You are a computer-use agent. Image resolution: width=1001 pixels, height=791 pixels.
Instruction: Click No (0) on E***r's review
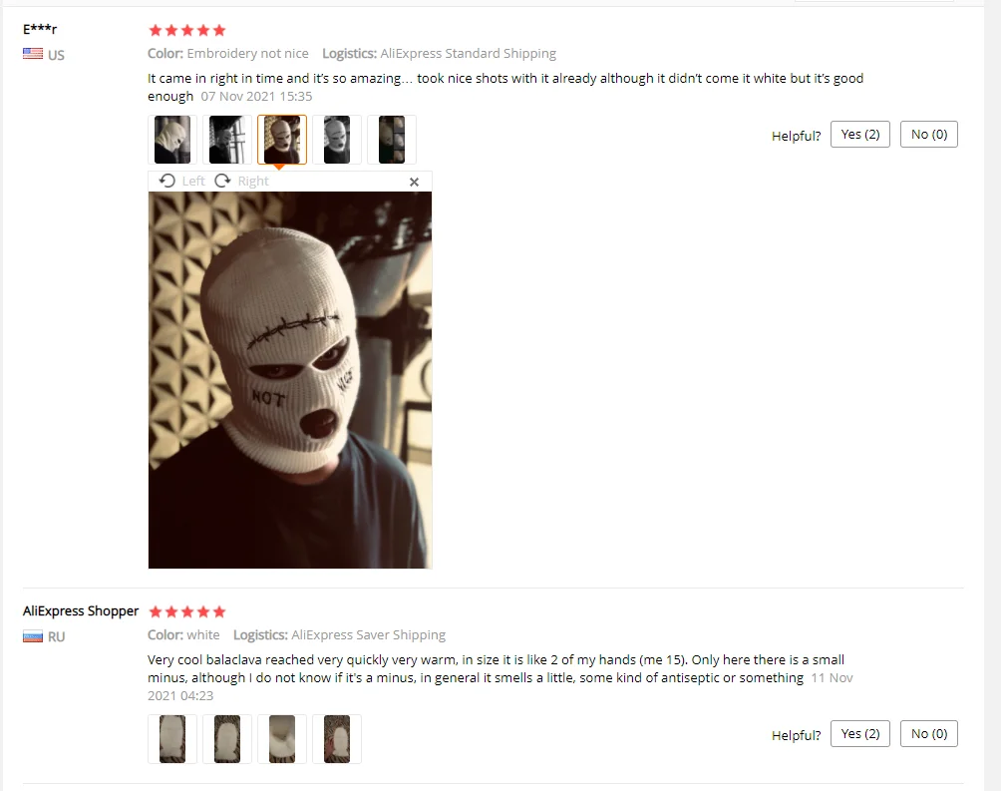click(929, 135)
